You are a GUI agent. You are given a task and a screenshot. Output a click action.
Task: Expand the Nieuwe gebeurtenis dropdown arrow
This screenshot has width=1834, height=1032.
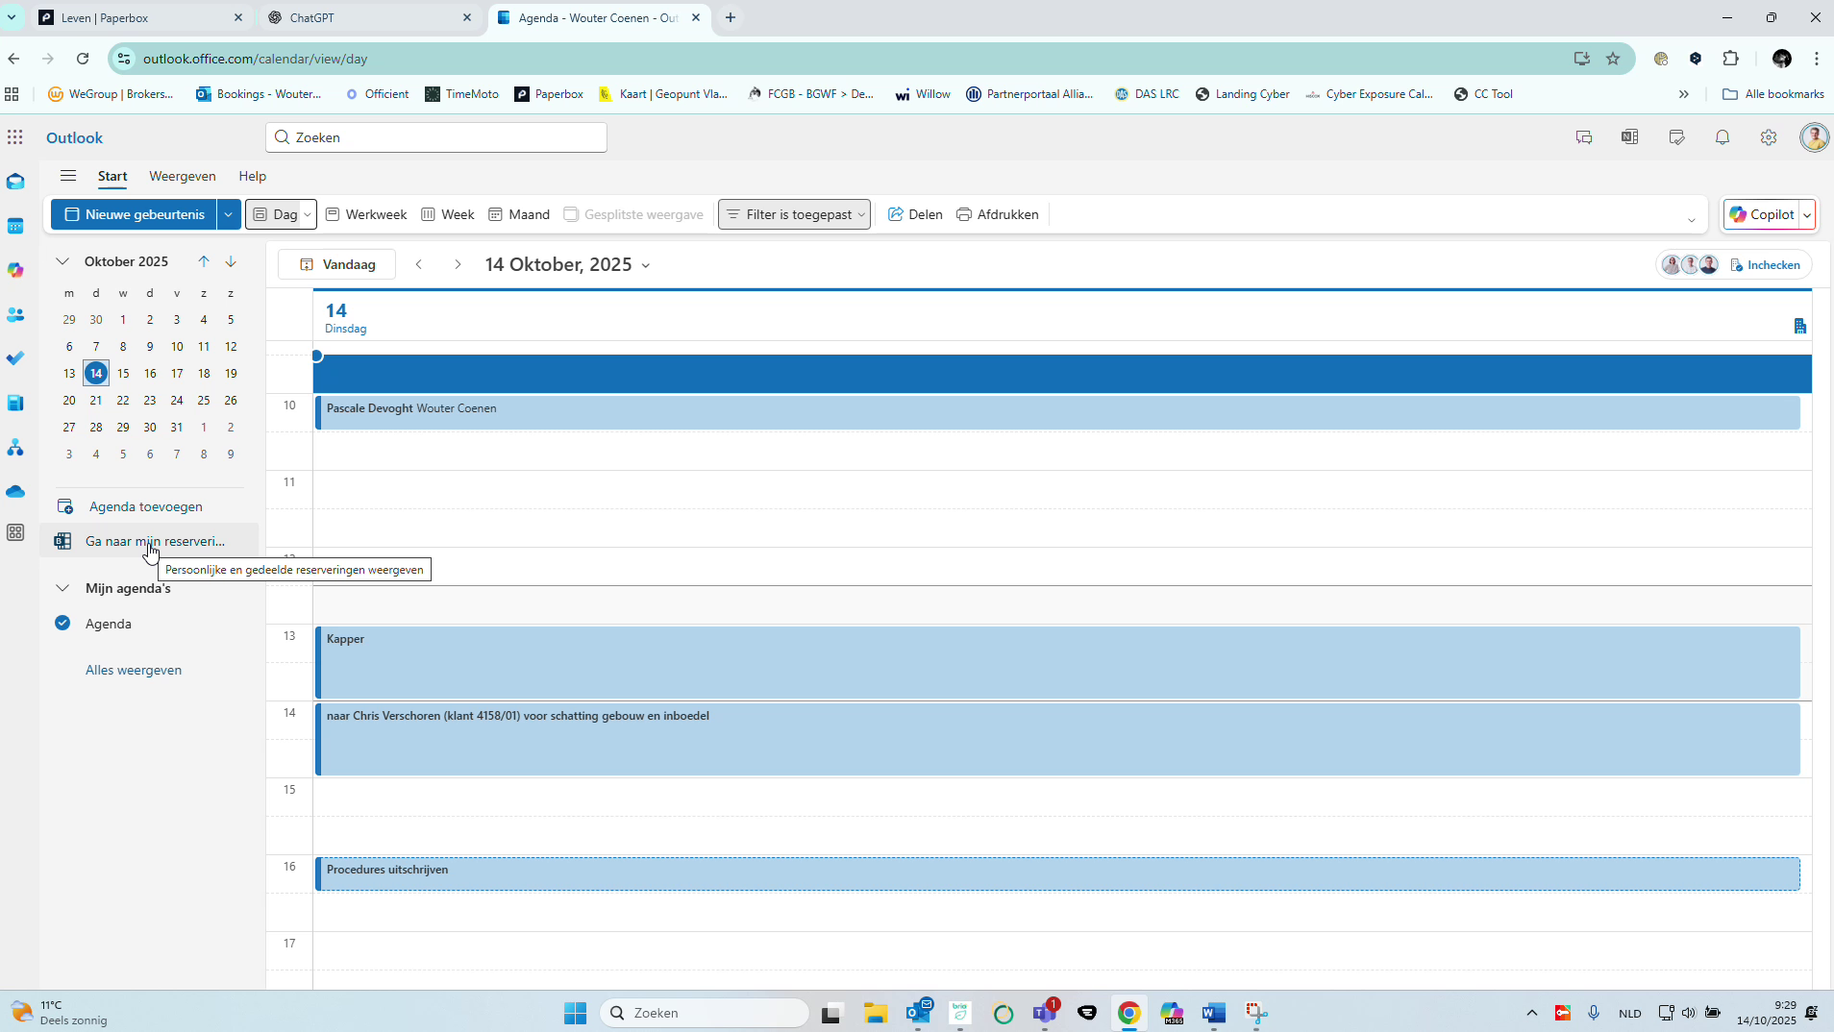click(x=229, y=213)
